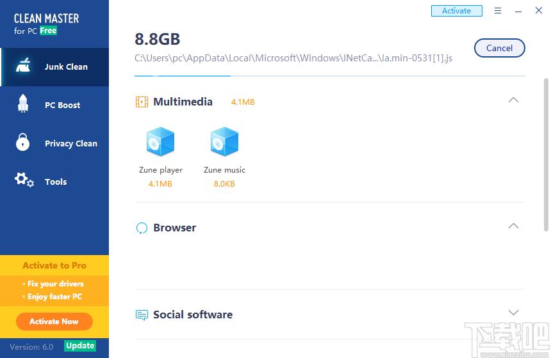Viewport: 551px width, 358px height.
Task: Click the green Free badge
Action: [48, 31]
